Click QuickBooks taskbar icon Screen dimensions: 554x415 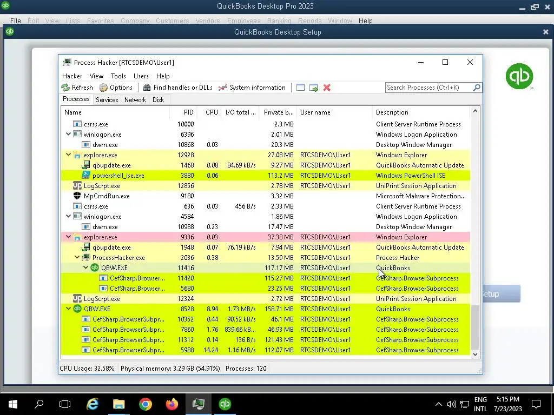tap(225, 404)
